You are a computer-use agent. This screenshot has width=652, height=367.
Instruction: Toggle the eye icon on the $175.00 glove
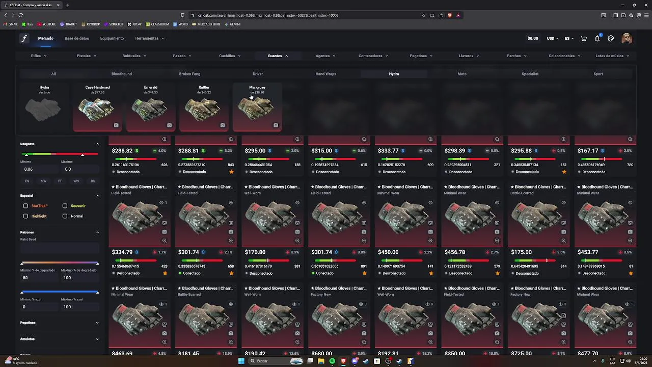coord(563,202)
